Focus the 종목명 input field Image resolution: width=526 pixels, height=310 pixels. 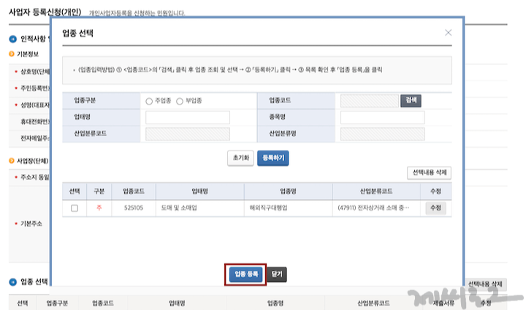tap(382, 117)
